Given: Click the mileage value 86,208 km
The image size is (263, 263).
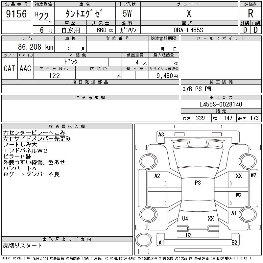Looking at the screenshot, I should tap(35, 47).
